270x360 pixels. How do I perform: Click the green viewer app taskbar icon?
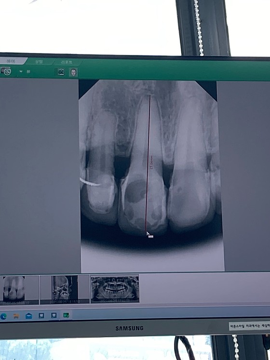66,315
